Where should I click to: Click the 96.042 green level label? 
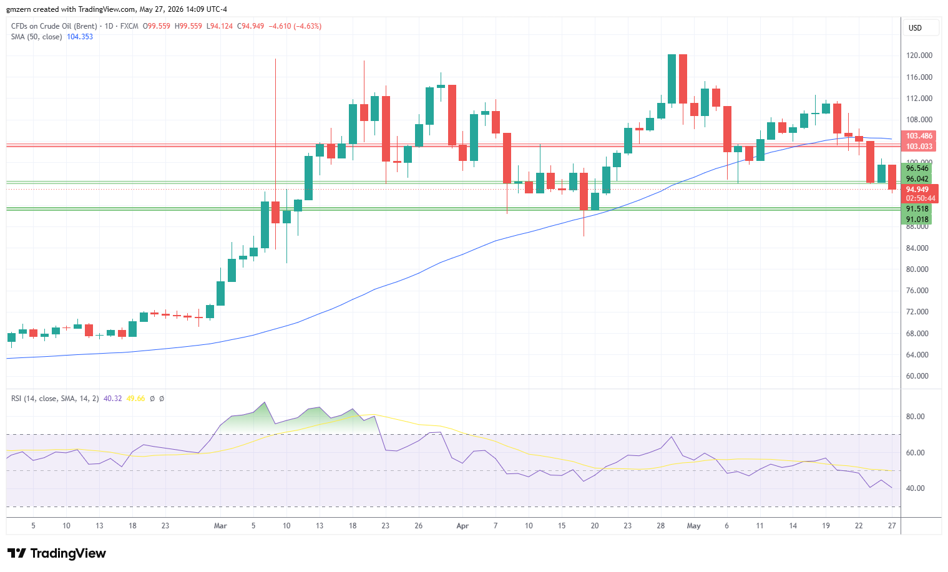[x=917, y=179]
